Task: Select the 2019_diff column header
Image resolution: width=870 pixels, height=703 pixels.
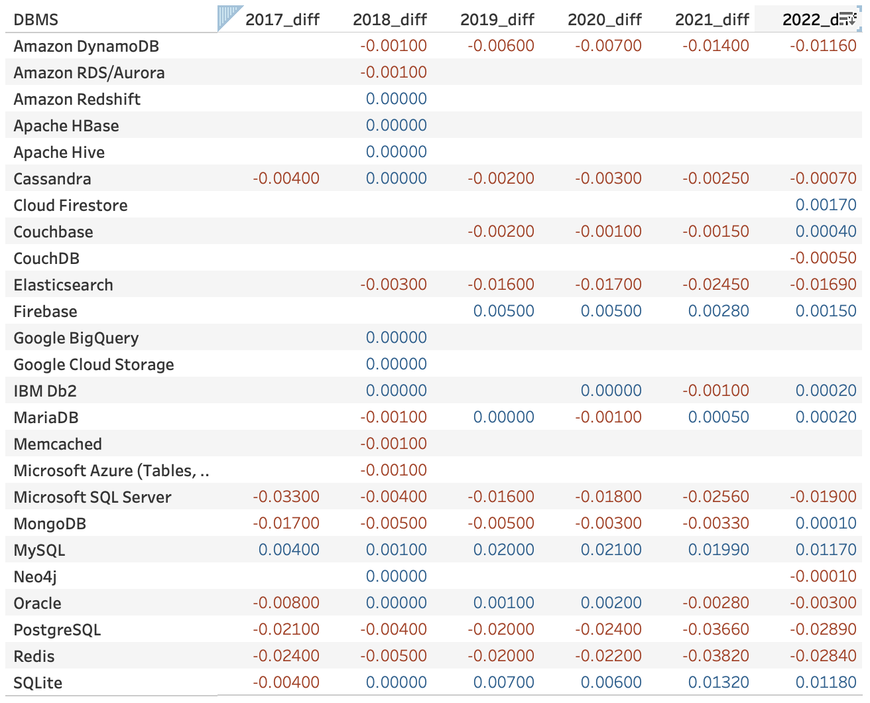Action: (x=497, y=20)
